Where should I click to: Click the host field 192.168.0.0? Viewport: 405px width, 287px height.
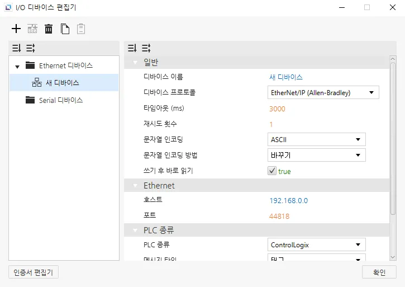288,200
